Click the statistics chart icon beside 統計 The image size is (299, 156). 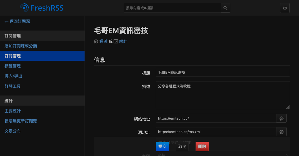(x=116, y=41)
